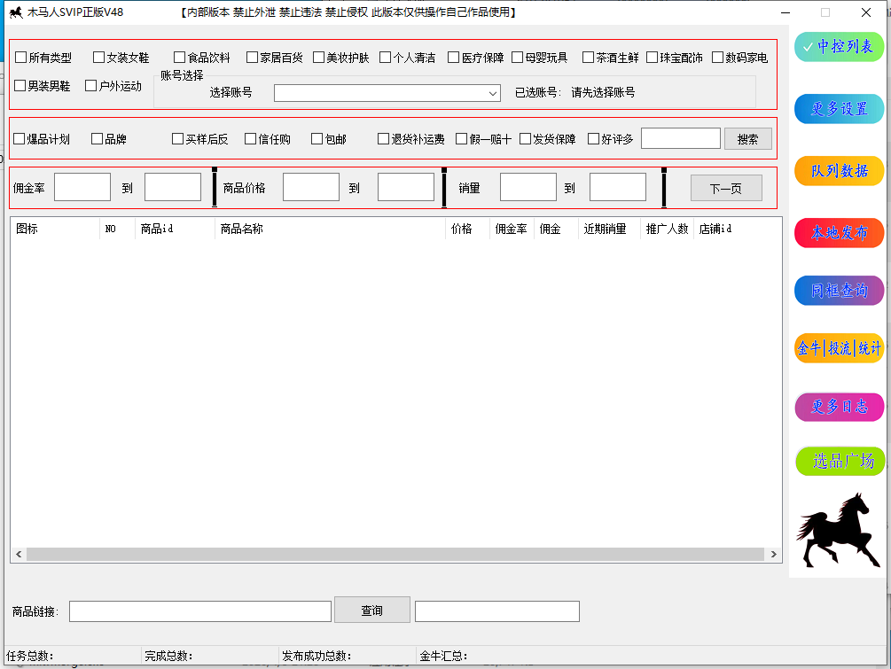Sort by 近期销量 column header

click(x=609, y=229)
